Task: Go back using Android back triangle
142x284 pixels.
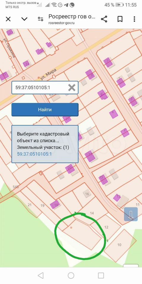Action: [x=41, y=275]
